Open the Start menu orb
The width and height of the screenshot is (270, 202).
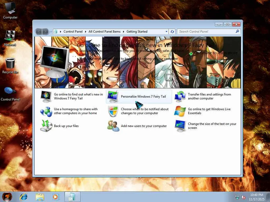(x=7, y=197)
